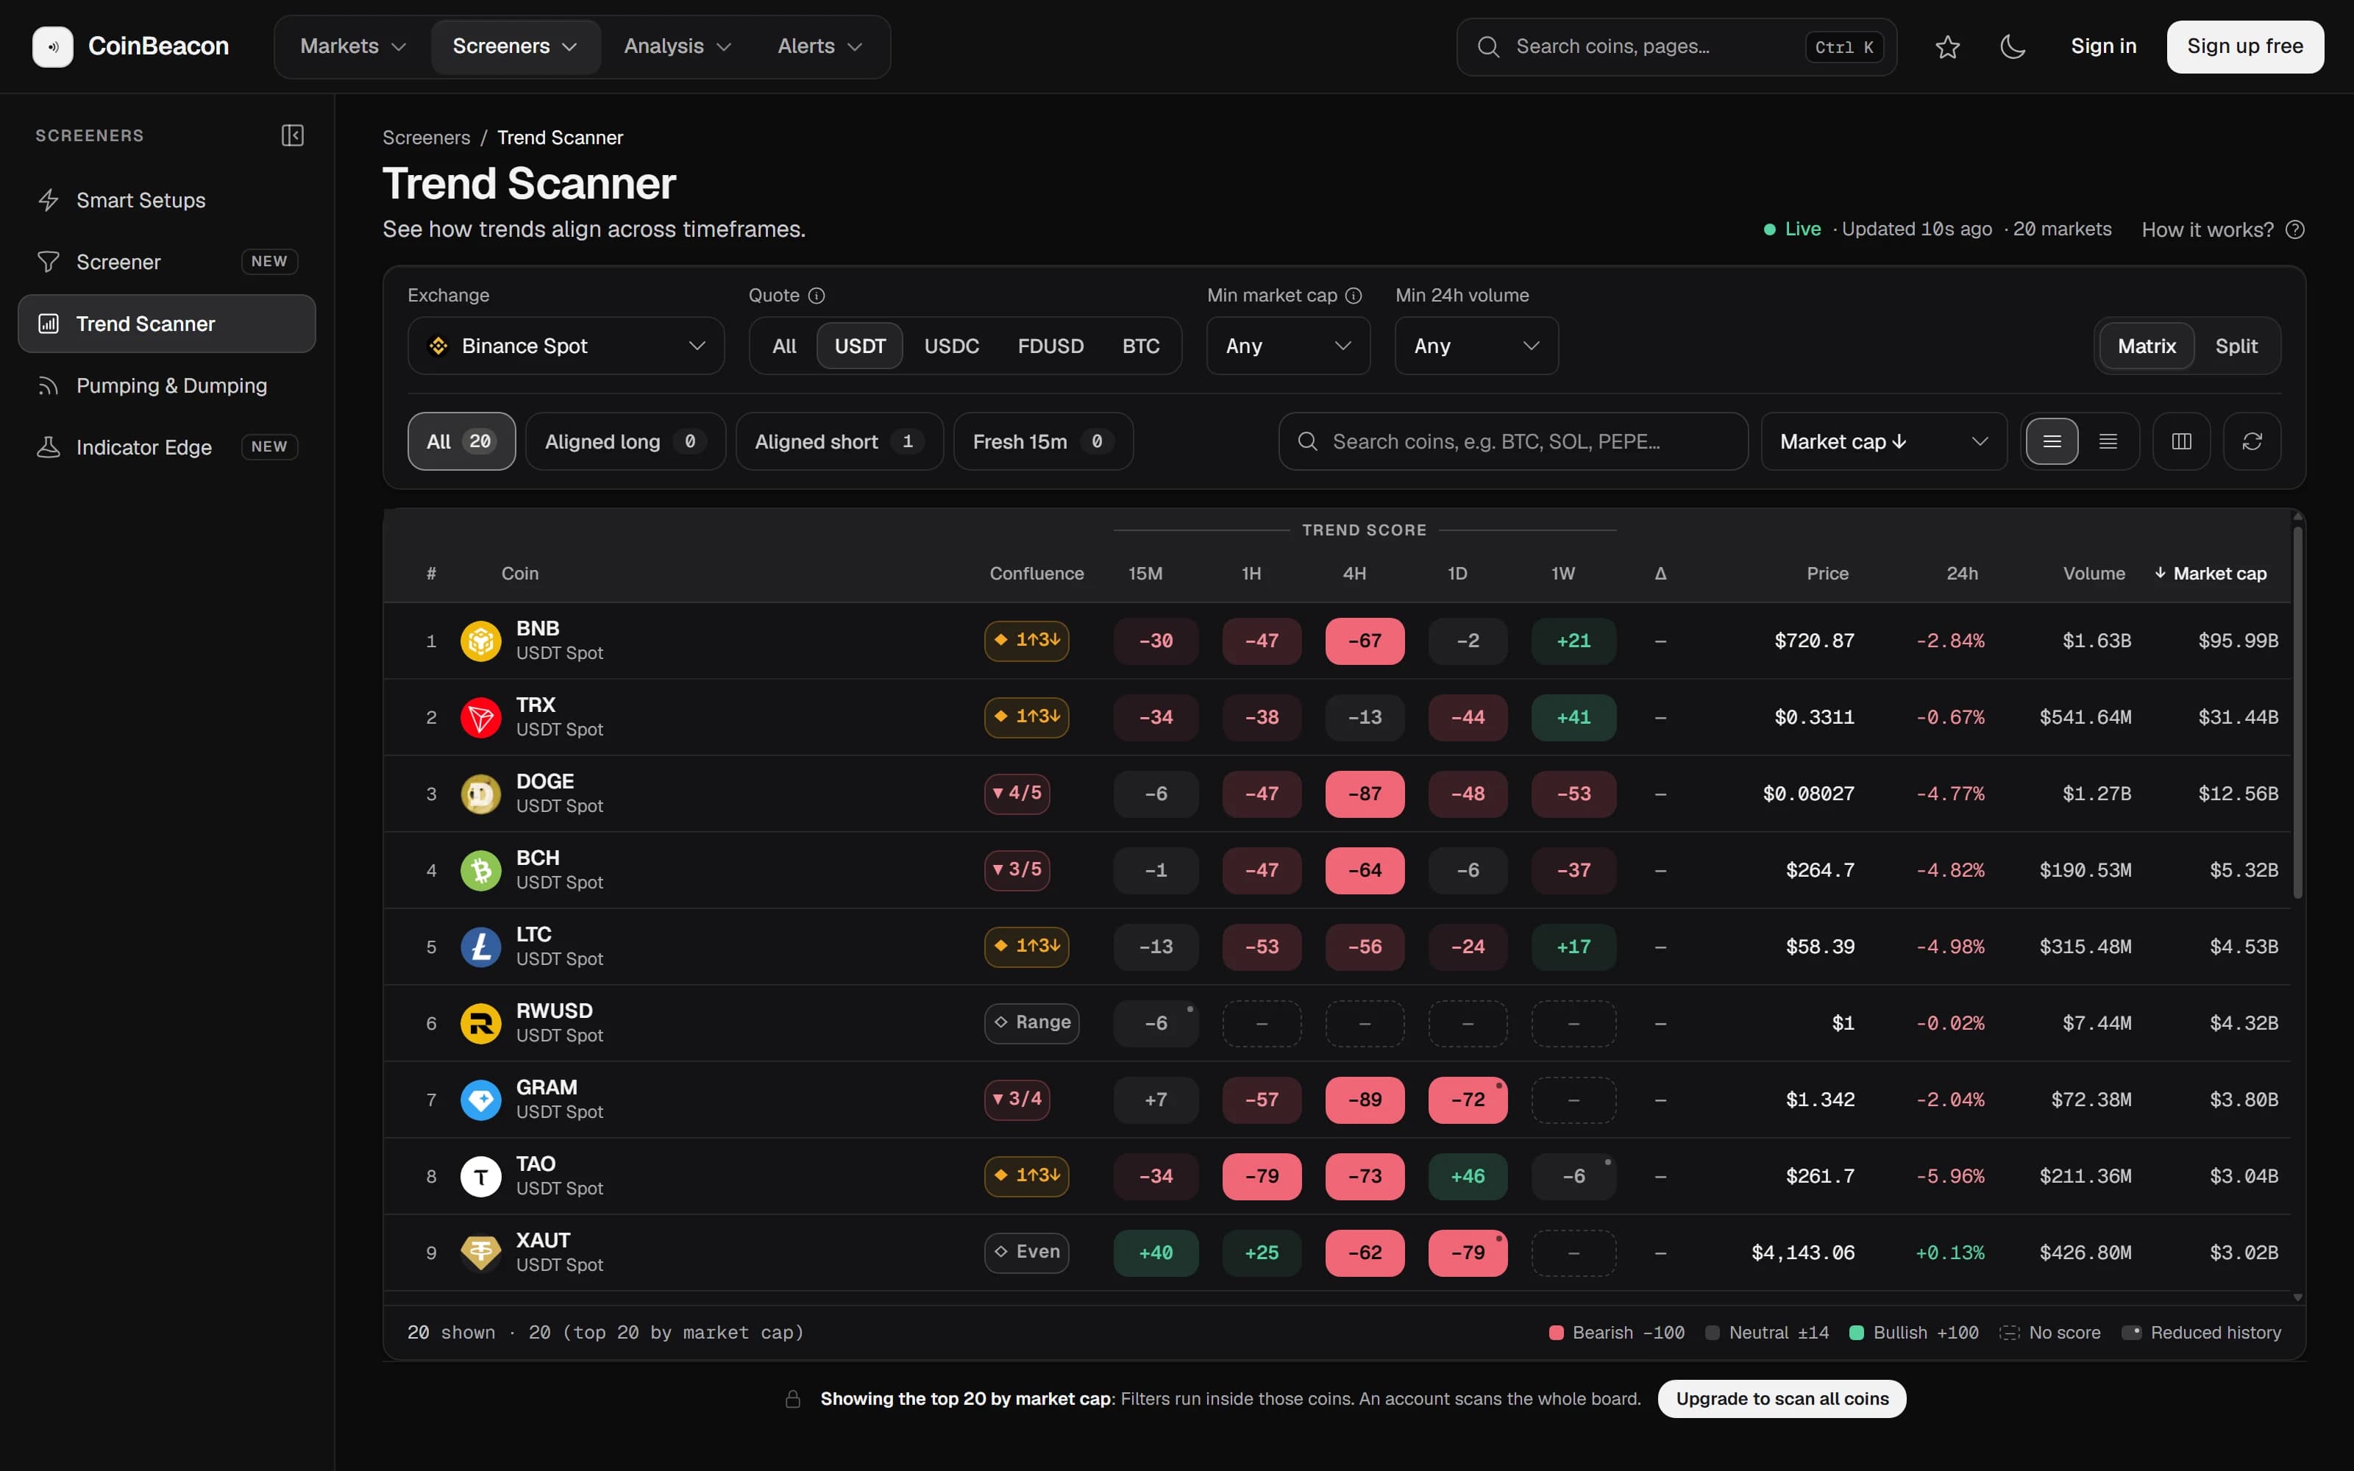The width and height of the screenshot is (2354, 1471).
Task: Click the How it works help icon
Action: coord(2296,229)
